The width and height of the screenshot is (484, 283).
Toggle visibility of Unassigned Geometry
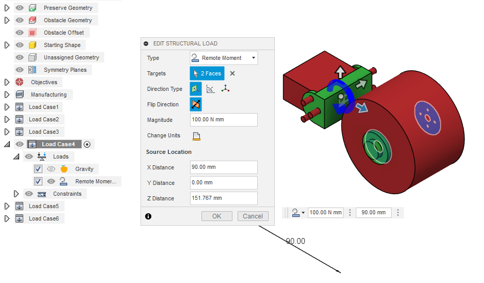[20, 57]
